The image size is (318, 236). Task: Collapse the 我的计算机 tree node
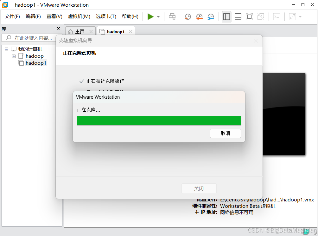pos(6,49)
